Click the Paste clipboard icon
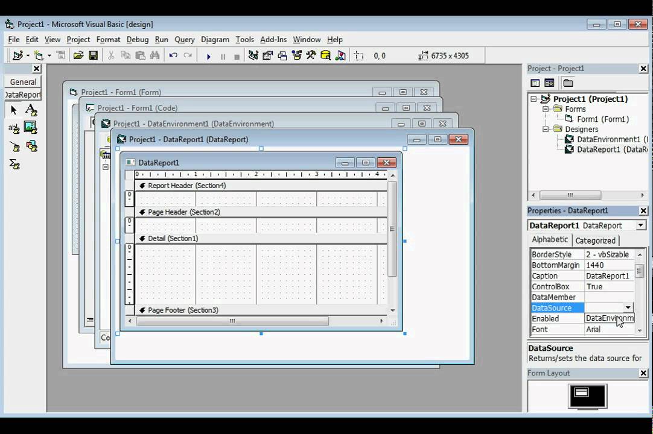 (141, 55)
